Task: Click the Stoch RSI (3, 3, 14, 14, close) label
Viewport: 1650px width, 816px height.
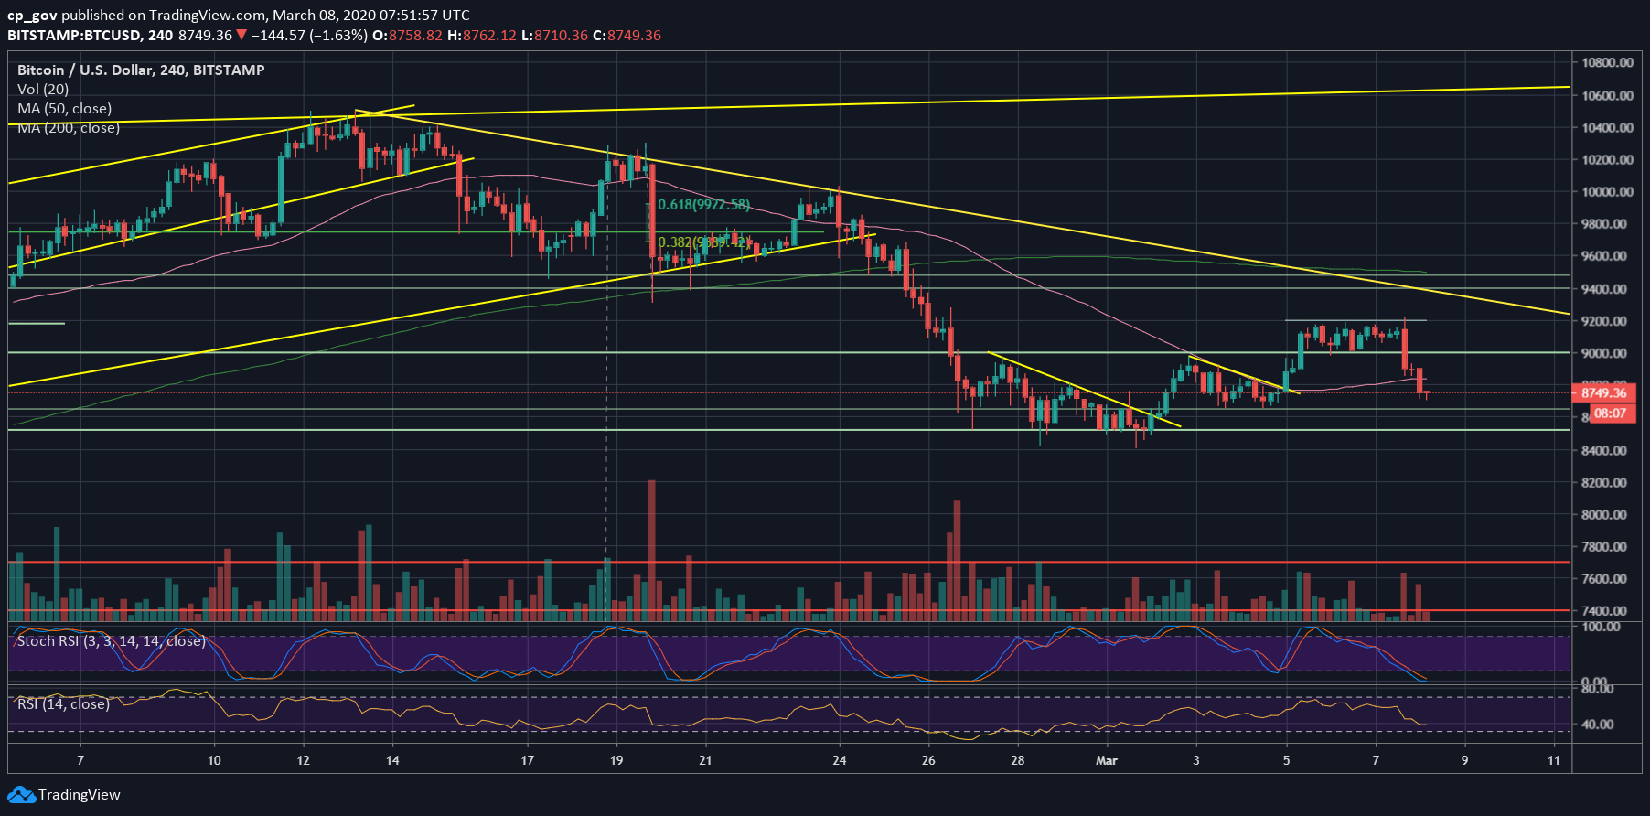Action: 112,640
